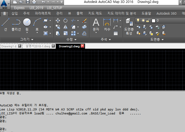Select the 선 (Line) tool

click(x=5, y=24)
